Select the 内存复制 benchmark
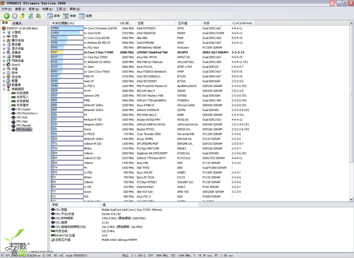354x258 pixels. pos(23,101)
